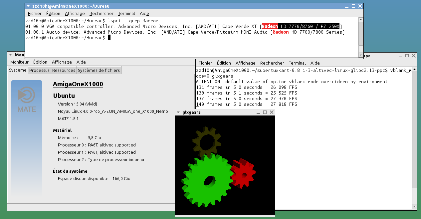This screenshot has height=219, width=421.
Task: Click scroll-up arrow in top terminal
Action: 360,20
